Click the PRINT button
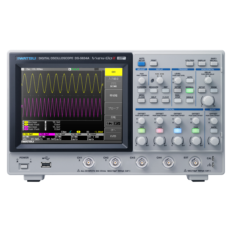Viewport: 232px width, 232px height. point(153,64)
